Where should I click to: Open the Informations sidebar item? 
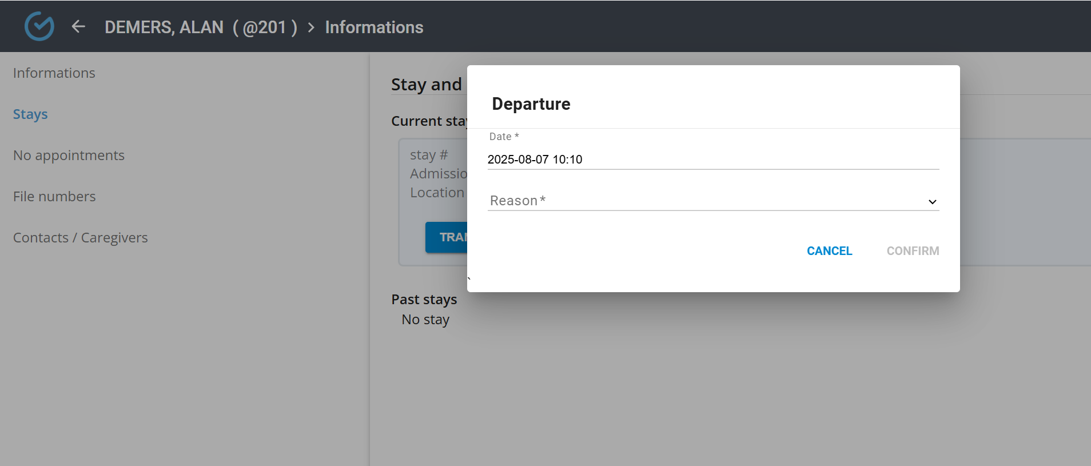(x=54, y=73)
